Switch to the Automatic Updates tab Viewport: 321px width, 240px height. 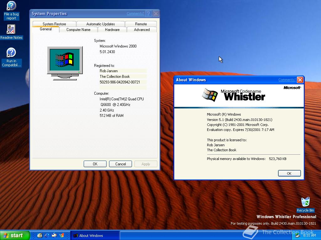click(101, 24)
